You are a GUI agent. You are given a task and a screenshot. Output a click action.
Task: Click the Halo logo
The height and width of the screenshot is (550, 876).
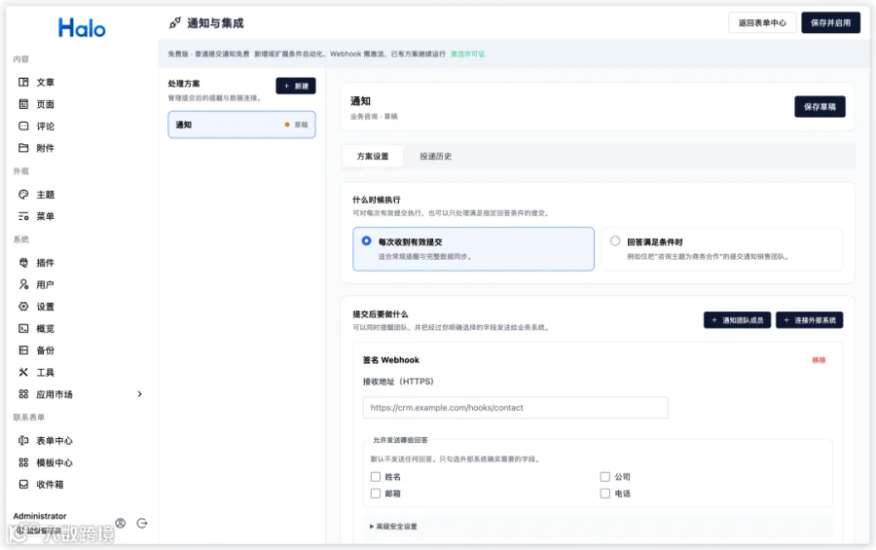pos(82,27)
